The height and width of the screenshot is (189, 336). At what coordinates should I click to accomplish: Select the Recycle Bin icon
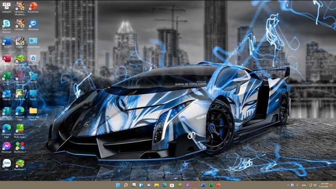(33, 60)
